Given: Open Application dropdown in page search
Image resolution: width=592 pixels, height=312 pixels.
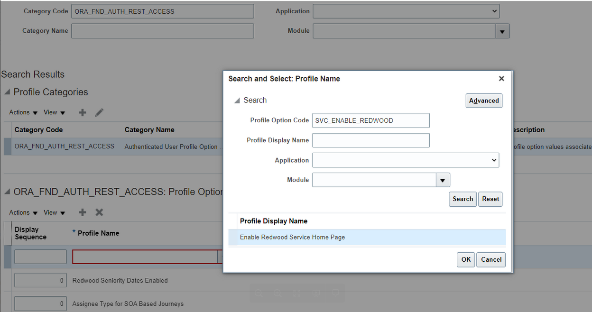Looking at the screenshot, I should pyautogui.click(x=406, y=11).
